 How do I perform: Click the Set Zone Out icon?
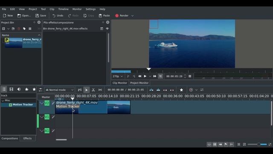click(x=134, y=76)
